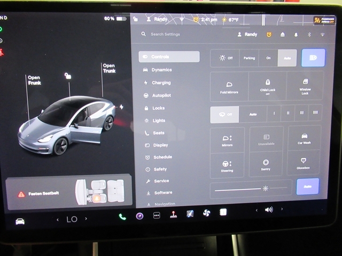
Task: Raise volume with right chevron
Action: [282, 209]
